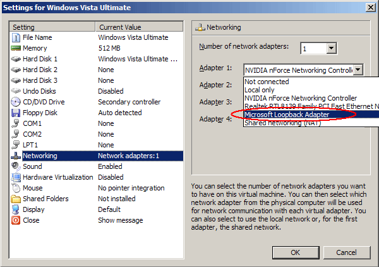The image size is (379, 267).
Task: Click the Current Value column header
Action: [x=140, y=27]
